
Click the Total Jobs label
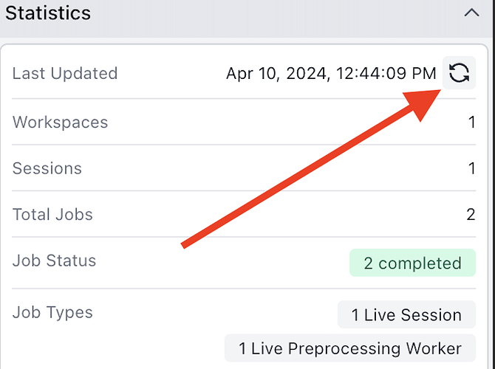(x=52, y=215)
